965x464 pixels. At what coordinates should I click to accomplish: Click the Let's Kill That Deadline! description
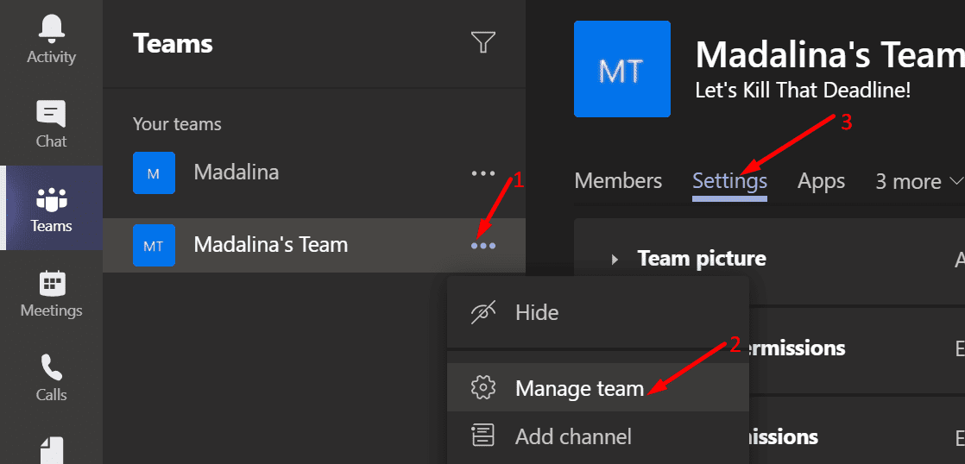pos(803,91)
